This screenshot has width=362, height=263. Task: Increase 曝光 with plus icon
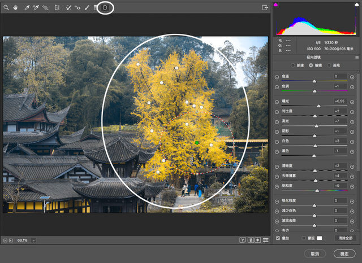click(352, 102)
